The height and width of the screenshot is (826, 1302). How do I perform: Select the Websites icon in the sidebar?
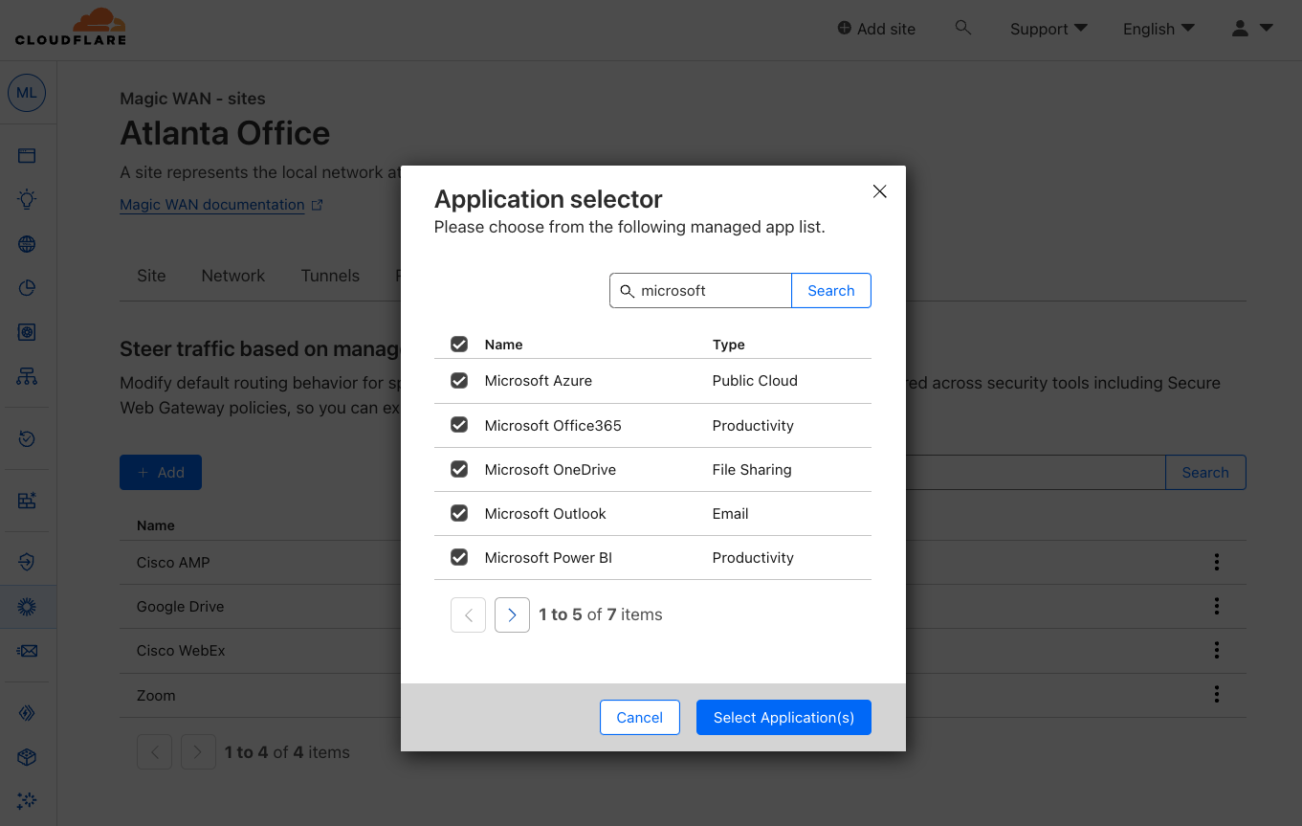[27, 154]
